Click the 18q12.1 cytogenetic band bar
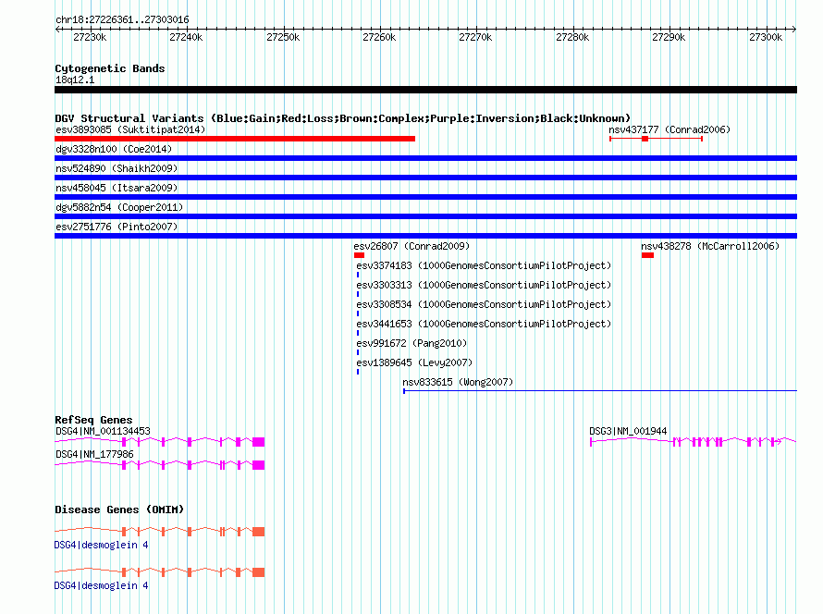Viewport: 823px width, 614px height. [425, 90]
